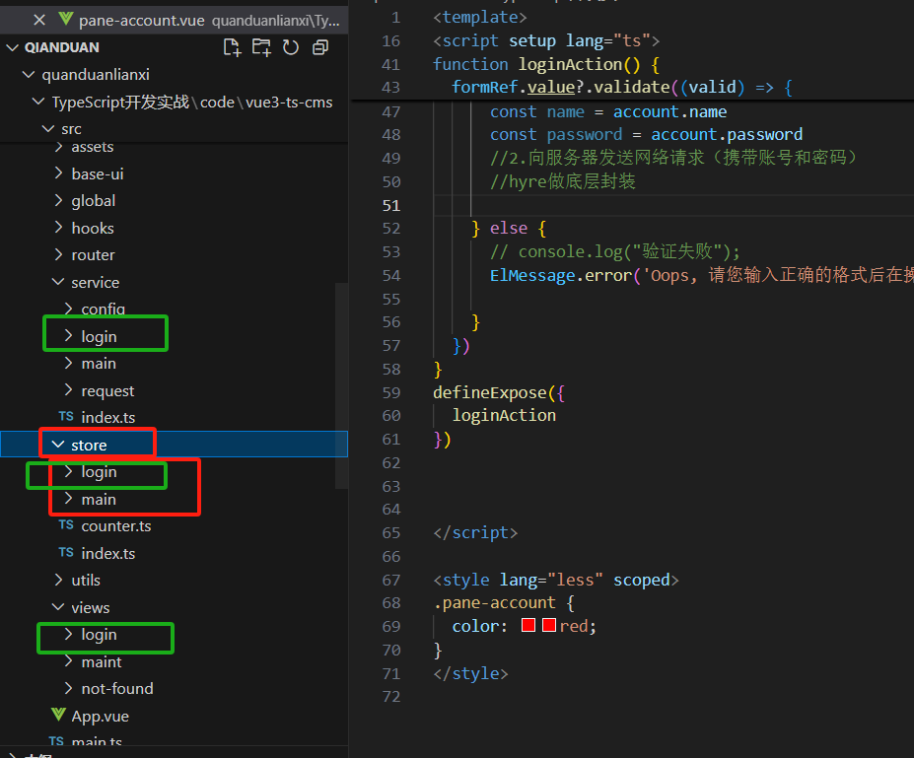Click TS icon of counter.ts
This screenshot has height=758, width=914.
66,525
